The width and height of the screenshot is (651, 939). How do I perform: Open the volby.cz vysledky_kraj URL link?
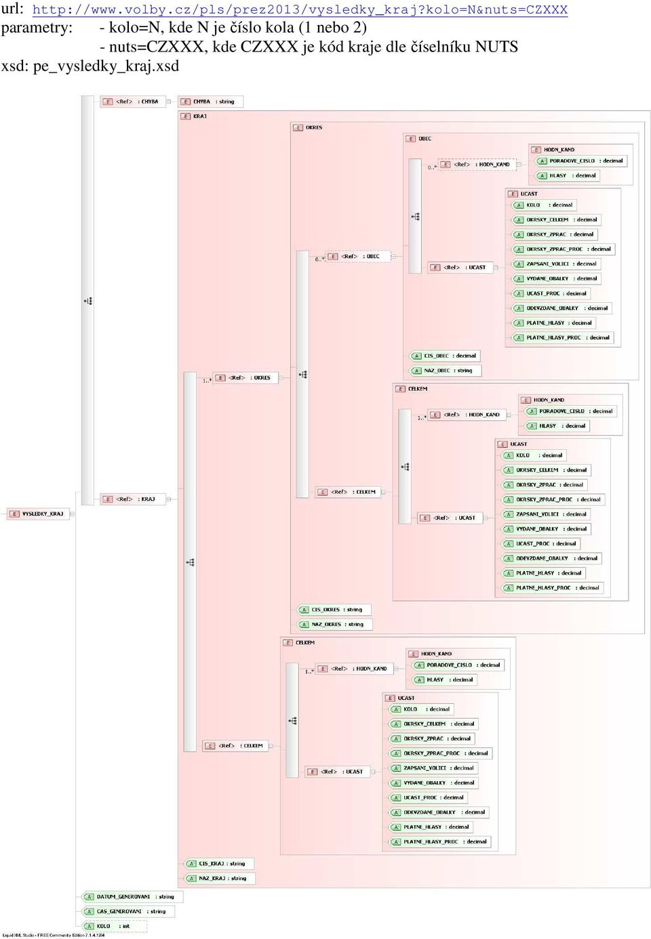(x=300, y=9)
